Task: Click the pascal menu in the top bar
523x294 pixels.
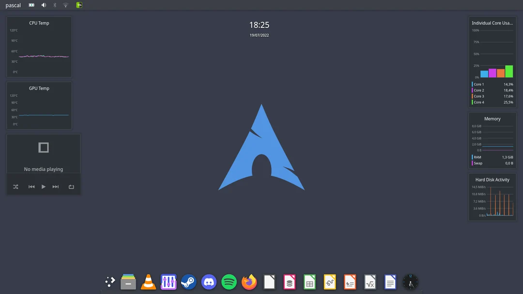Action: 13,5
